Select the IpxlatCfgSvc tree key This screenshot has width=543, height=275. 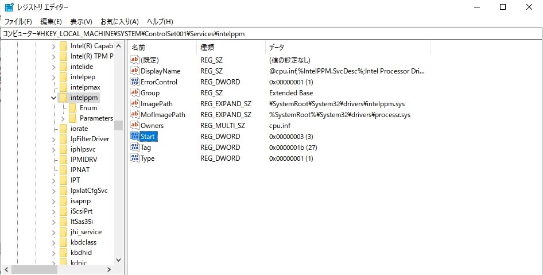[89, 191]
